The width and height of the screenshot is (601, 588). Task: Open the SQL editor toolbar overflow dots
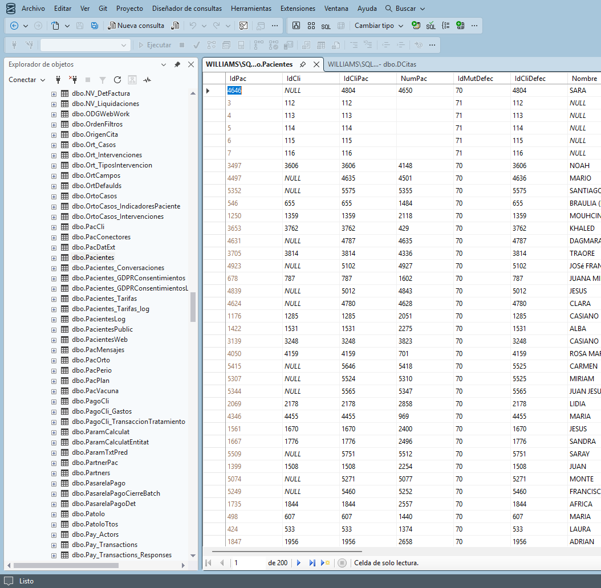[432, 45]
